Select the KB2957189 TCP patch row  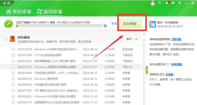pos(71,55)
